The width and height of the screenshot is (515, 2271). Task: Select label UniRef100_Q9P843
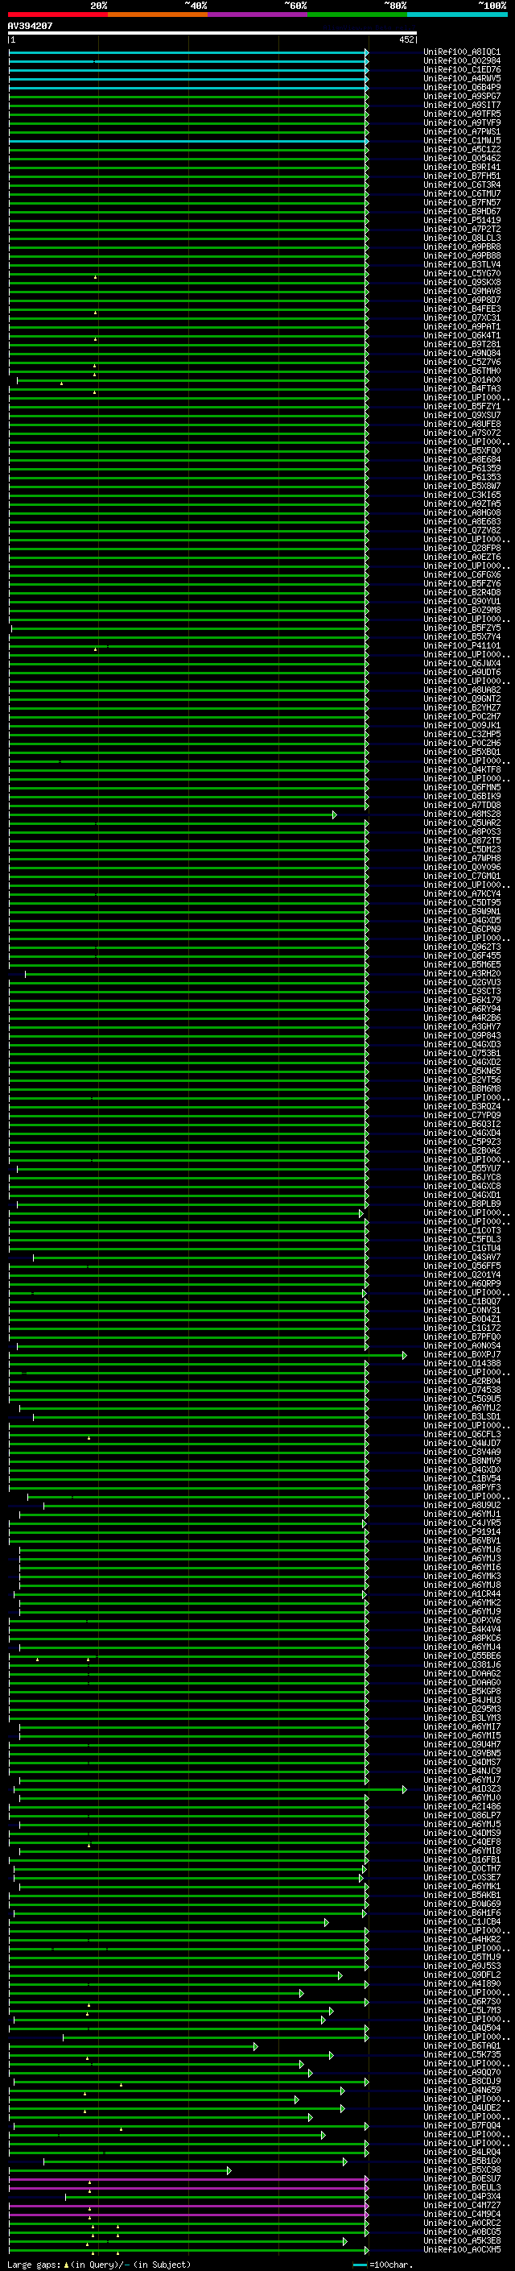pos(462,1036)
